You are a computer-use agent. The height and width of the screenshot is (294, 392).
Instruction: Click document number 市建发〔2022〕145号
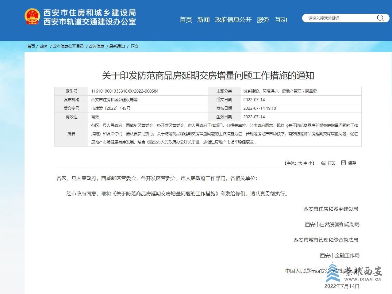(x=111, y=108)
